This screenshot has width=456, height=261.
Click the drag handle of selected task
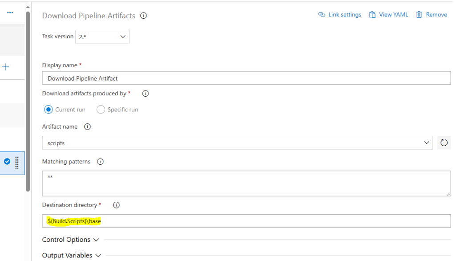pyautogui.click(x=17, y=163)
